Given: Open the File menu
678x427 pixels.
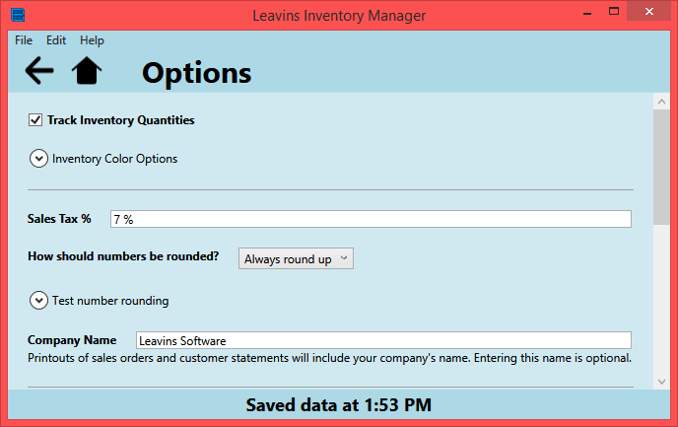Looking at the screenshot, I should 24,40.
